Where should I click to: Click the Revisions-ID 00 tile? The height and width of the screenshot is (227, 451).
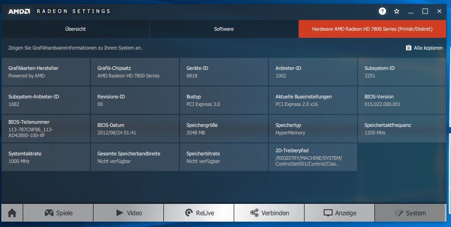(135, 100)
